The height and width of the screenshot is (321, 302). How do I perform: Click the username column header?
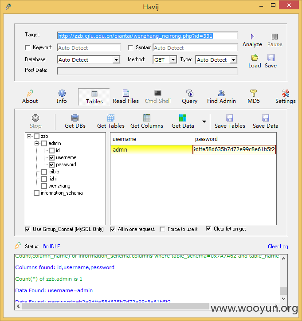pos(152,139)
